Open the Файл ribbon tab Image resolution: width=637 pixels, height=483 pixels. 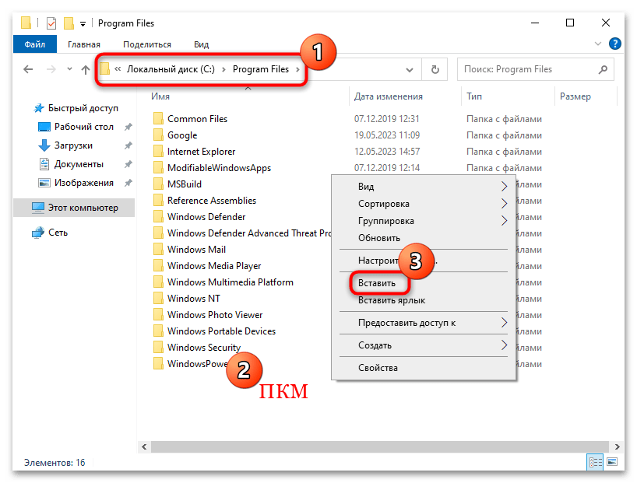pyautogui.click(x=34, y=44)
